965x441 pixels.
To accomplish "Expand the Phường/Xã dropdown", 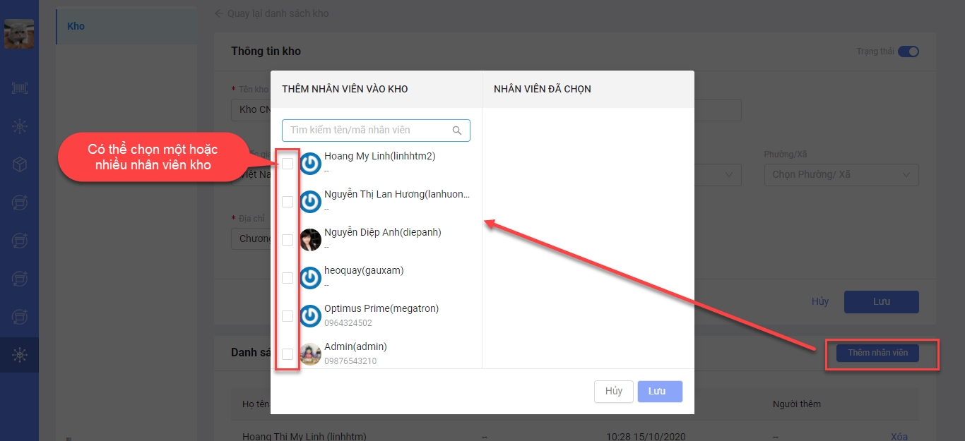I will click(x=841, y=175).
